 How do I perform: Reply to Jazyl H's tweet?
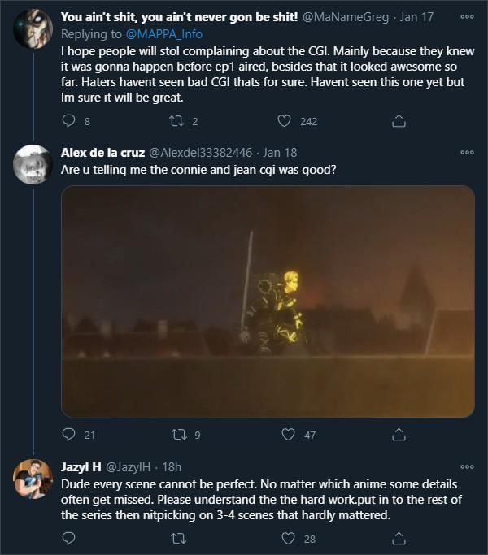68,538
